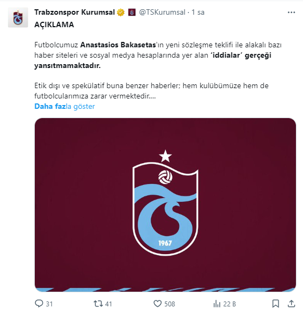Bookmark this Trabzonspor tweet
Image resolution: width=303 pixels, height=314 pixels.
[276, 304]
